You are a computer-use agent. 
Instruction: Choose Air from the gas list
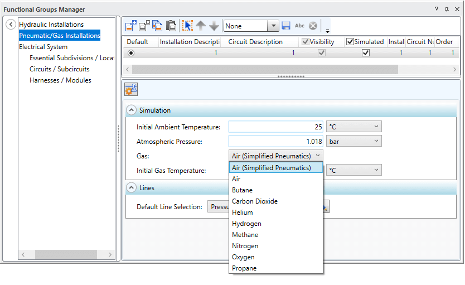(276, 179)
